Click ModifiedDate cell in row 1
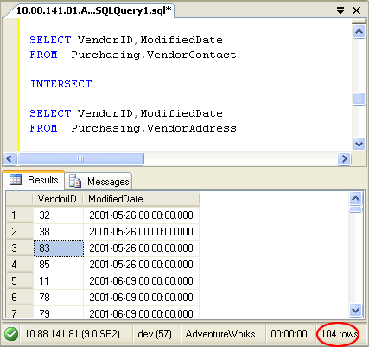Viewport: 369px width, 347px height. point(142,215)
